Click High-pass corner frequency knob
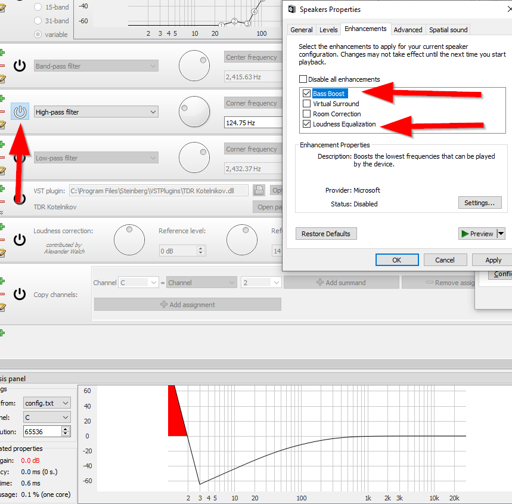Viewport: 512px width, 504px height. pyautogui.click(x=194, y=112)
